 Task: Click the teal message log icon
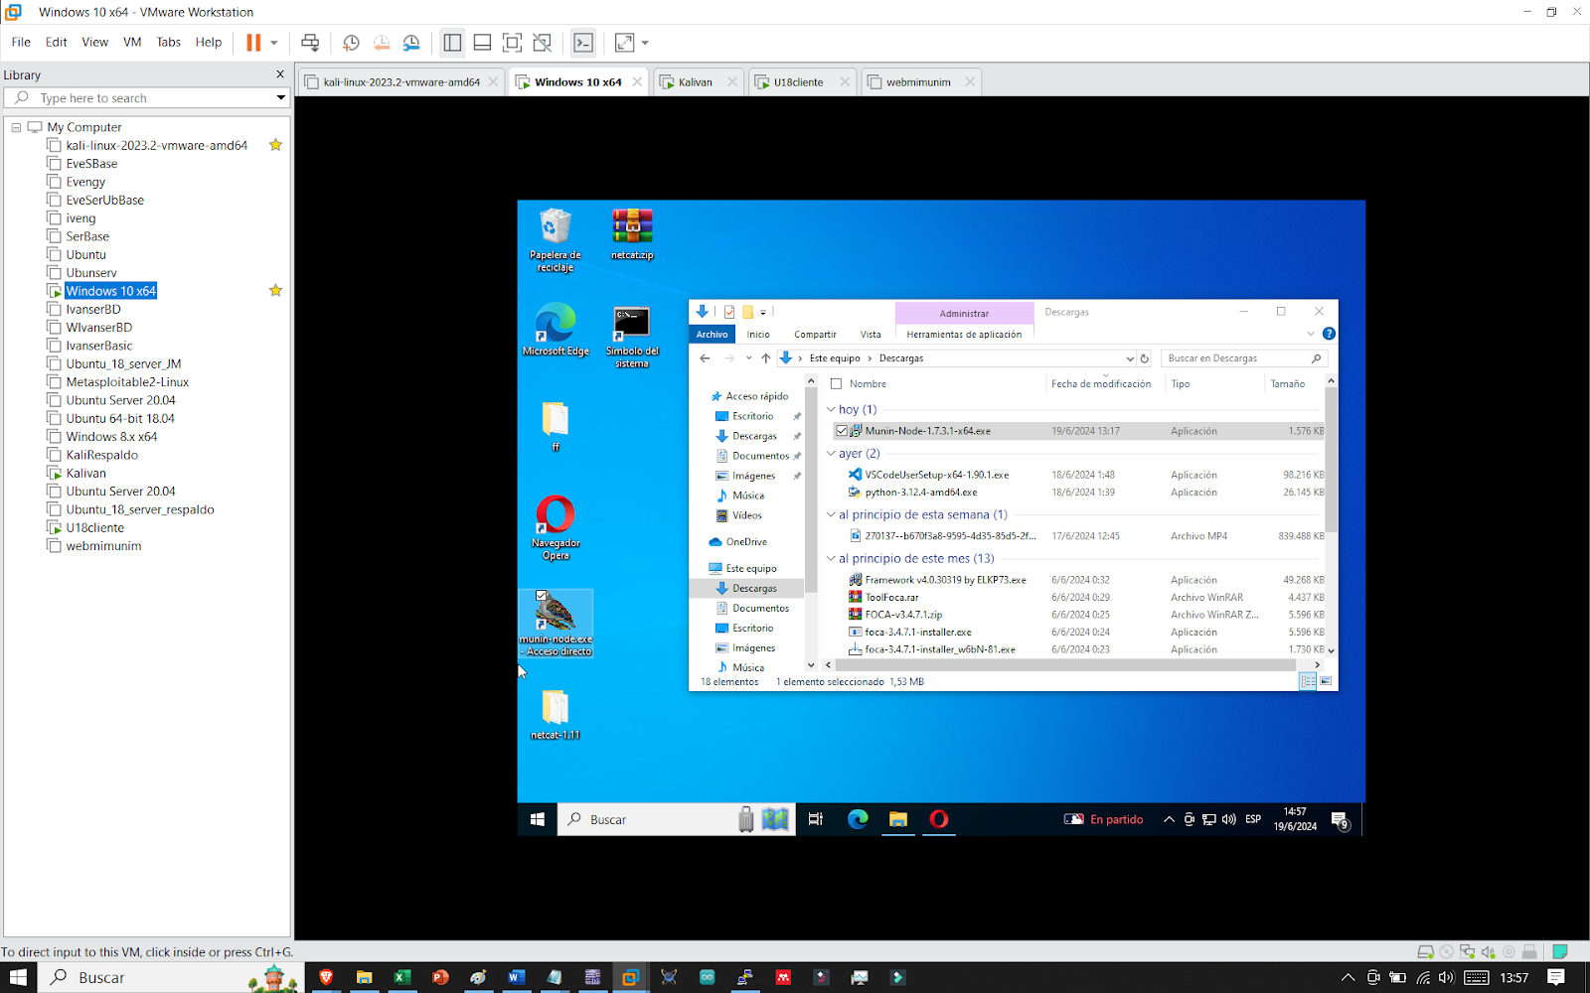[x=1560, y=951]
